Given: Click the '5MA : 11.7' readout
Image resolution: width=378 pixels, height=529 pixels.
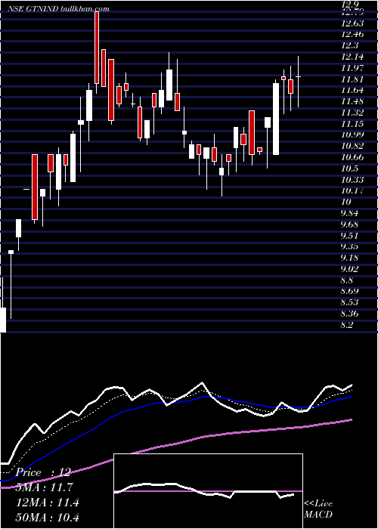Looking at the screenshot, I should pyautogui.click(x=45, y=487).
